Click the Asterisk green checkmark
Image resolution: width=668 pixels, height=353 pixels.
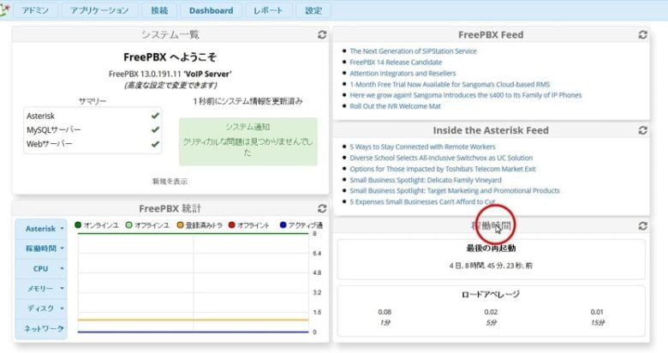point(155,116)
